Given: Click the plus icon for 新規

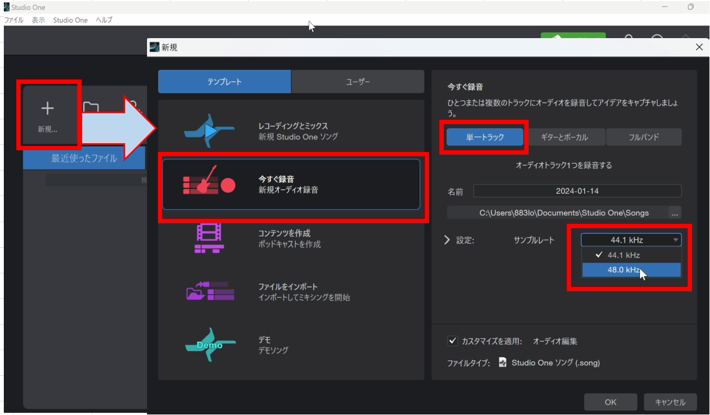Looking at the screenshot, I should (x=48, y=108).
